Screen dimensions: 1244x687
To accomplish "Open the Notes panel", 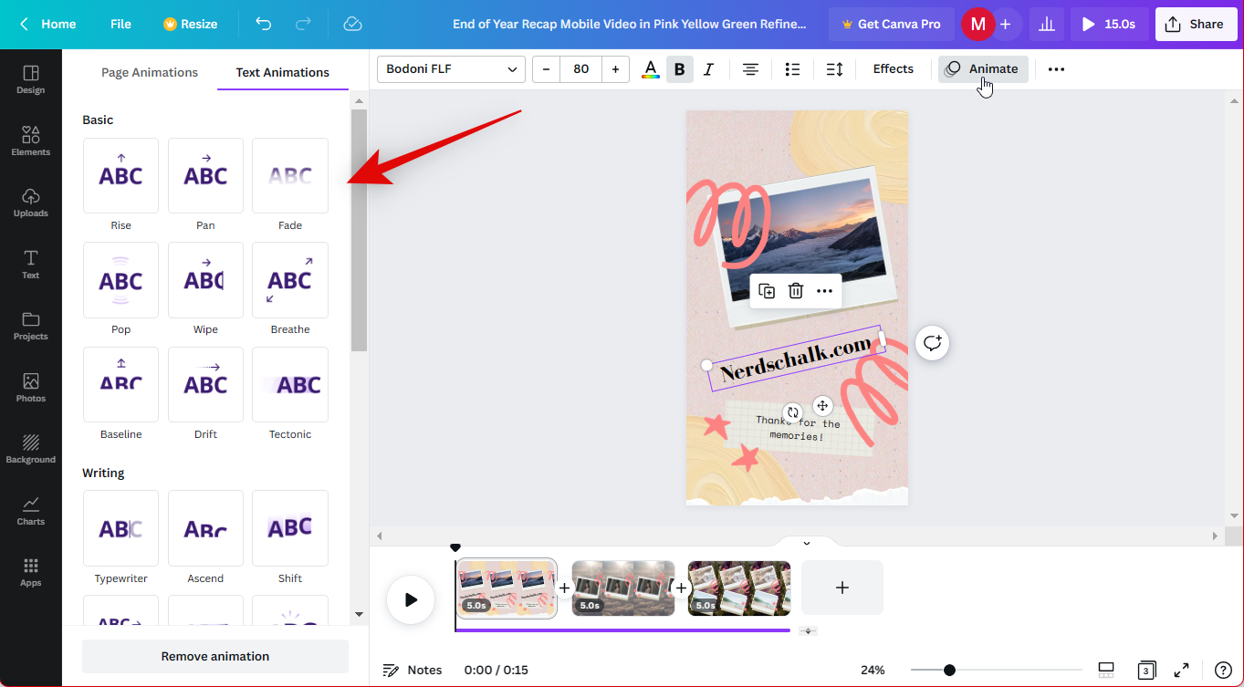I will (x=413, y=670).
